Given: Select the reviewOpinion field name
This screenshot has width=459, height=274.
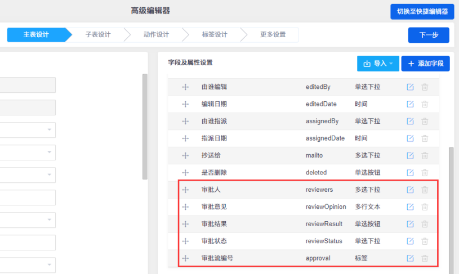Looking at the screenshot, I should click(x=326, y=206).
